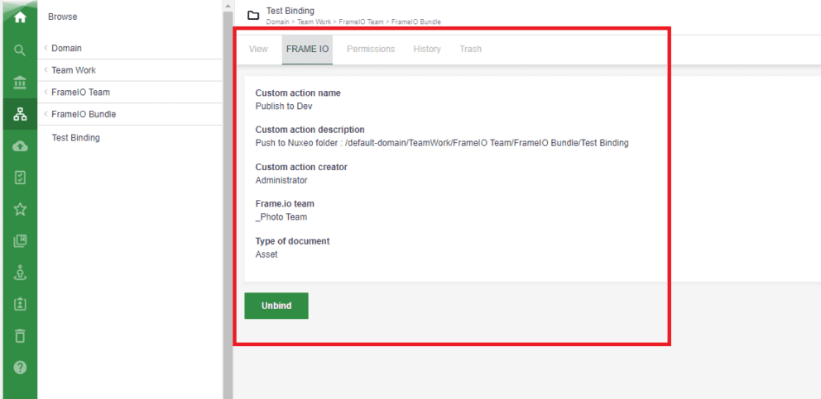The height and width of the screenshot is (399, 821).
Task: Click the Unbind button
Action: point(276,306)
